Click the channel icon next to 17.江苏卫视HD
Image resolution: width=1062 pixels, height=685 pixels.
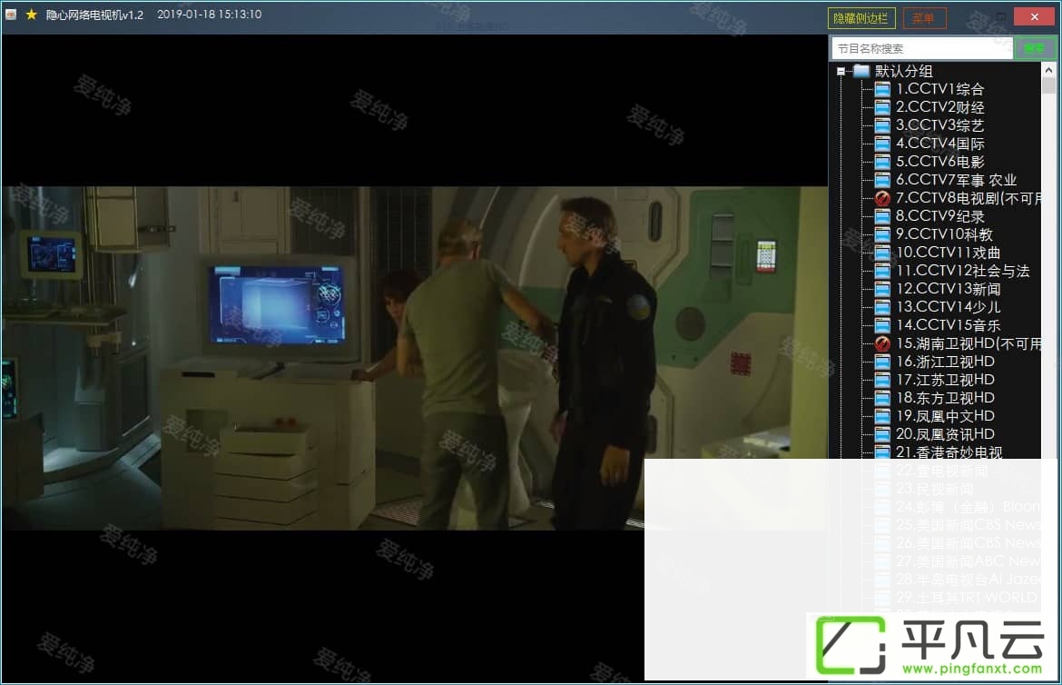tap(882, 380)
